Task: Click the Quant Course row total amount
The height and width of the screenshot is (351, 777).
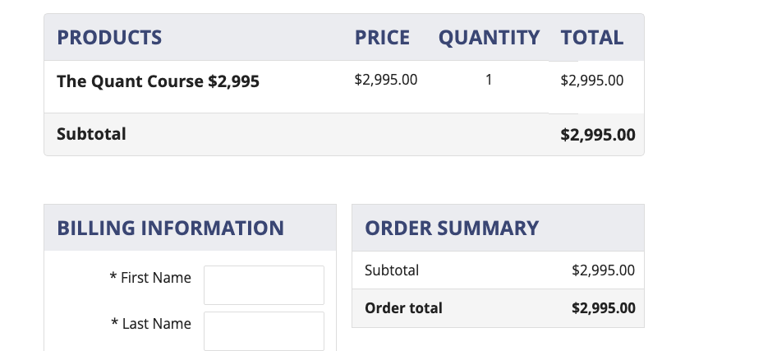Action: [x=591, y=81]
